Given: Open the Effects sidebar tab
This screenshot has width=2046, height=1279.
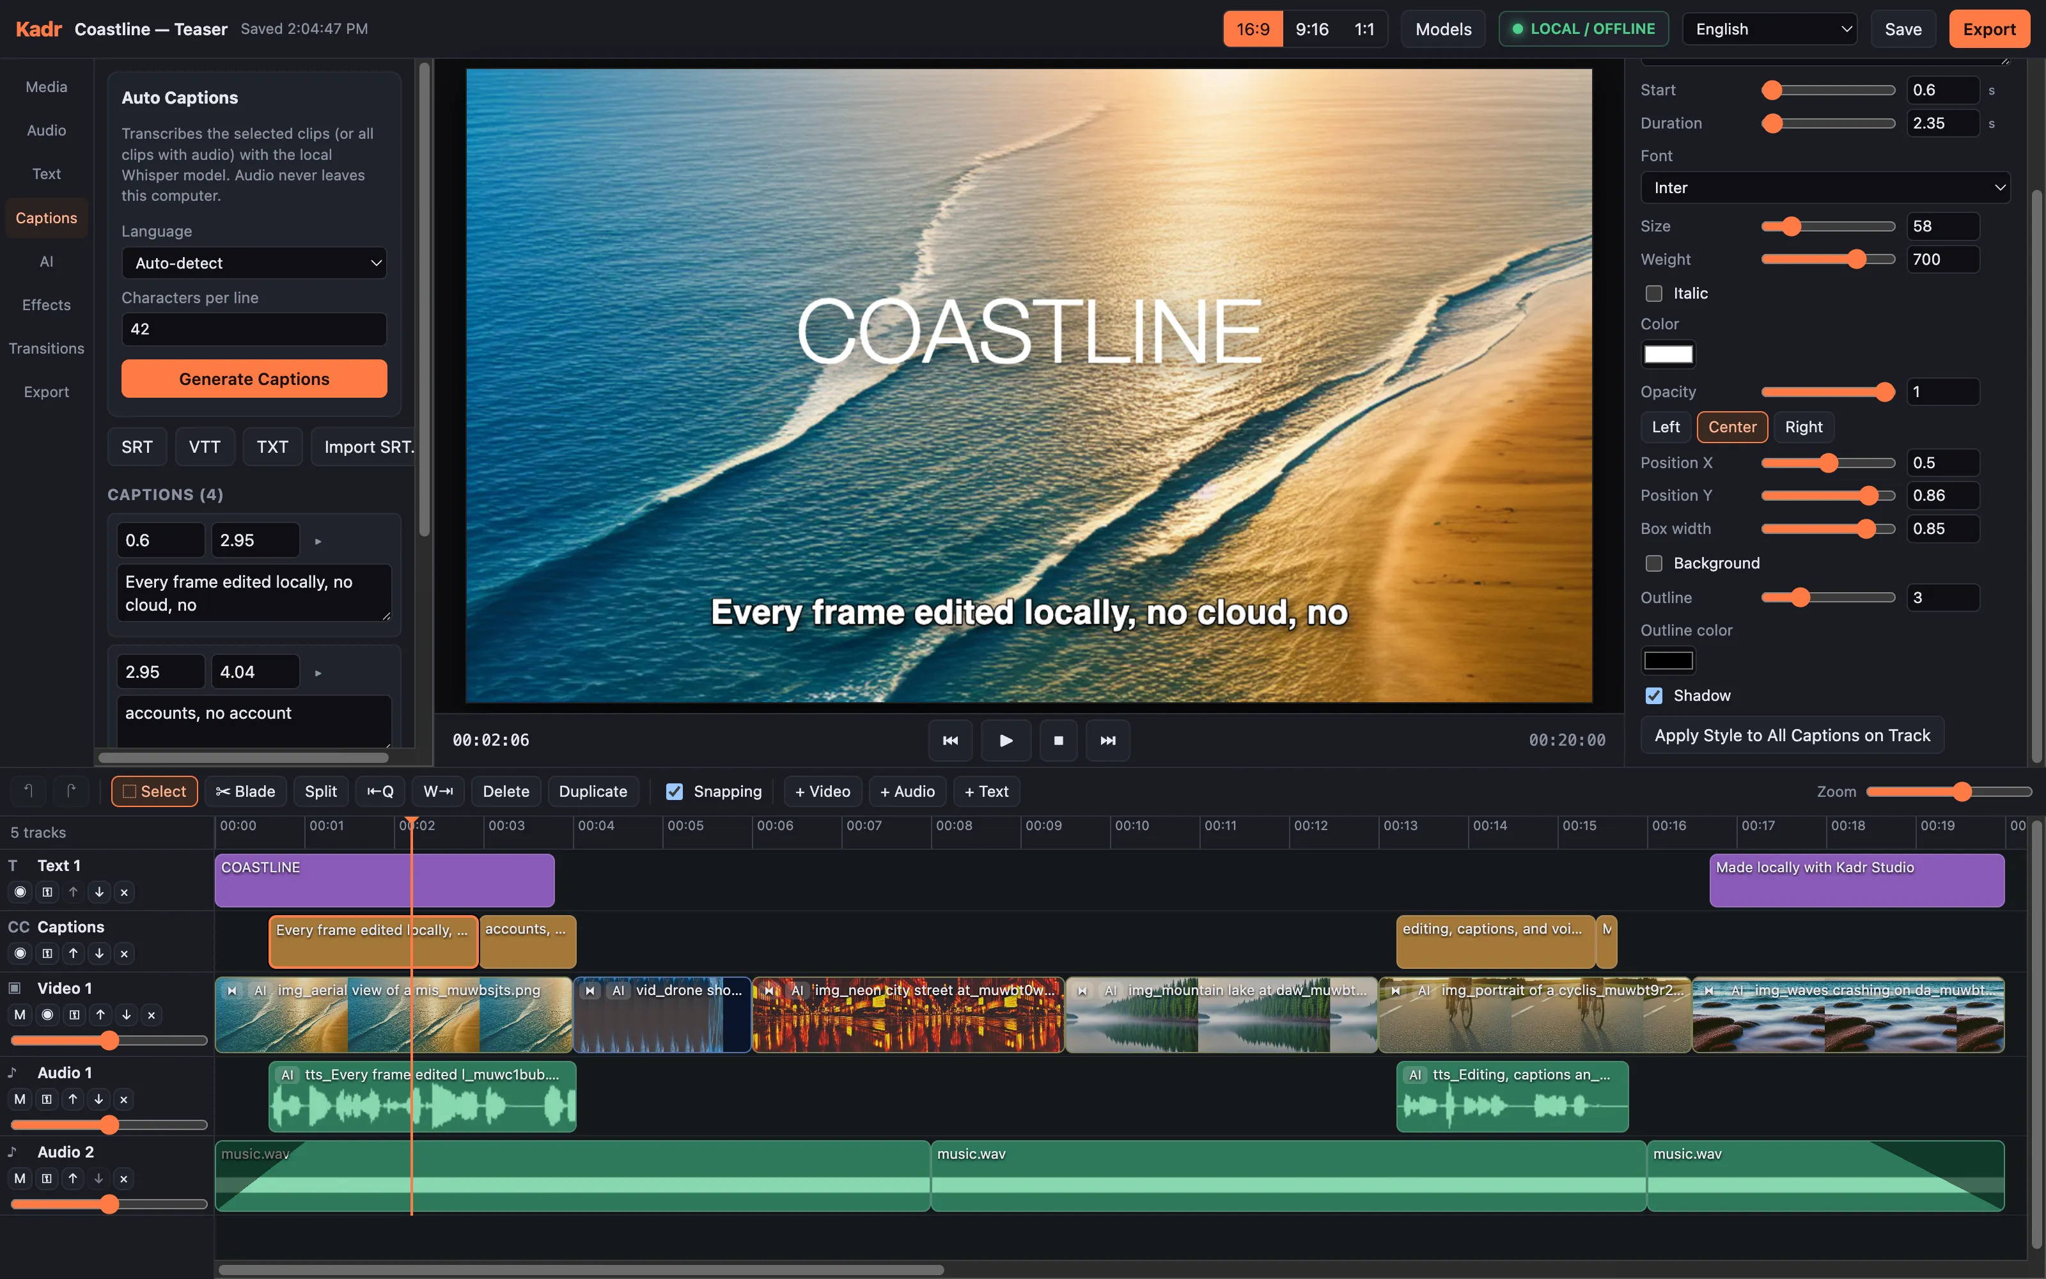Looking at the screenshot, I should (x=47, y=304).
